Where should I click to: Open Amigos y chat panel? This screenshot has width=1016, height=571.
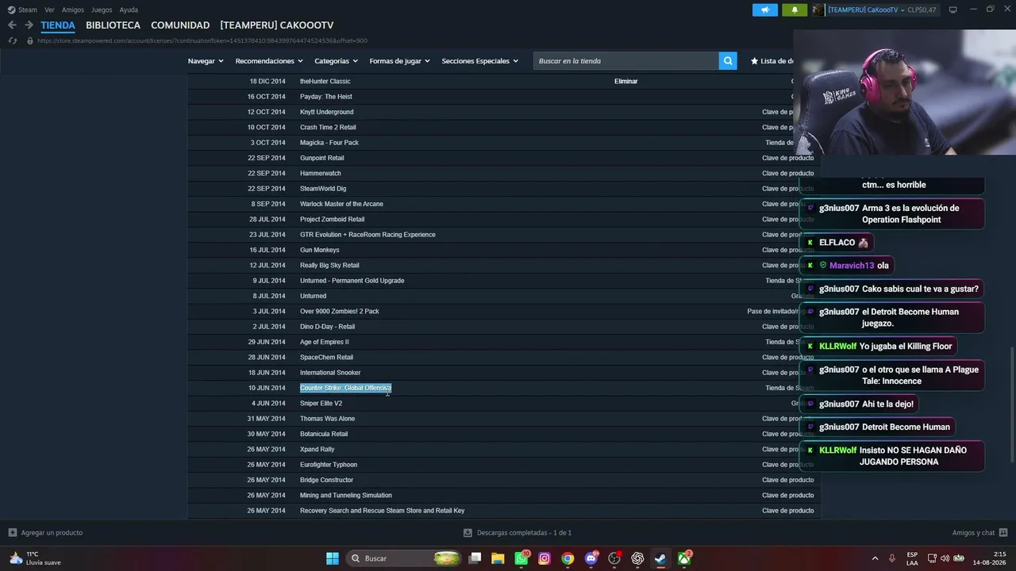(x=979, y=533)
